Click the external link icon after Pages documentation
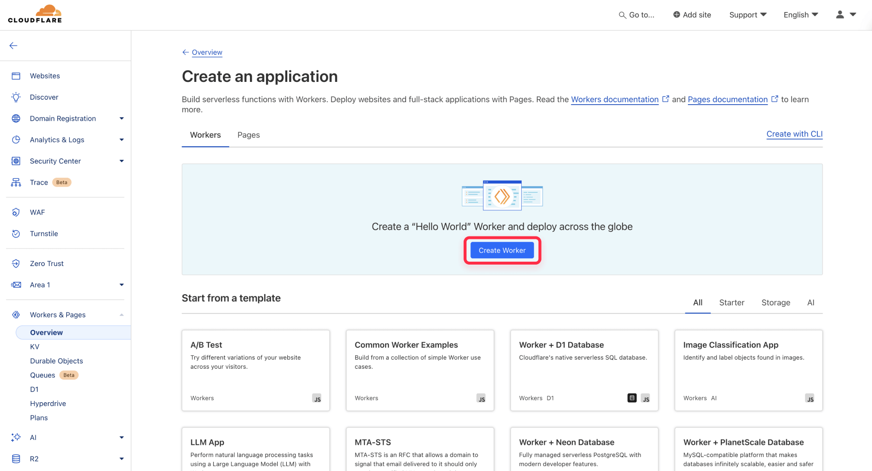872x471 pixels. point(775,99)
